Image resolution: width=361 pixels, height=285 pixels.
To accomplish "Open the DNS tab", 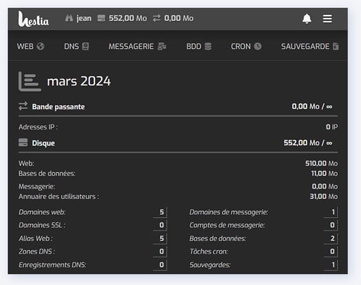I will pos(76,46).
